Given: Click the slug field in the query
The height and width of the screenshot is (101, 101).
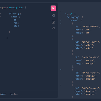Looking at the screenshot, I should pyautogui.click(x=16, y=26).
